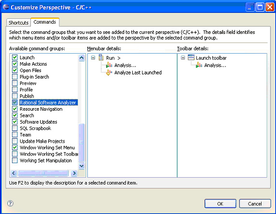
Task: Uncheck the Launch command group
Action: (15, 57)
